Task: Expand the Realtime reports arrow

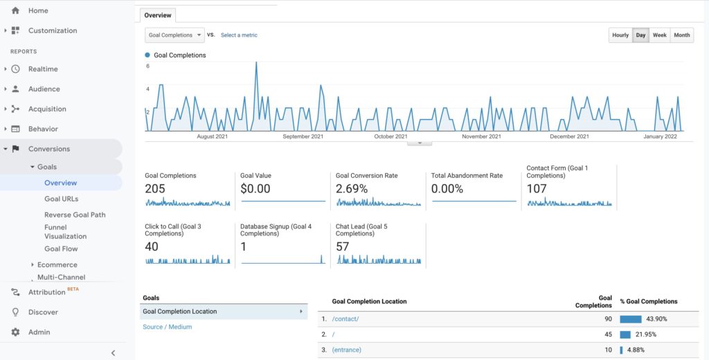Action: (x=6, y=69)
